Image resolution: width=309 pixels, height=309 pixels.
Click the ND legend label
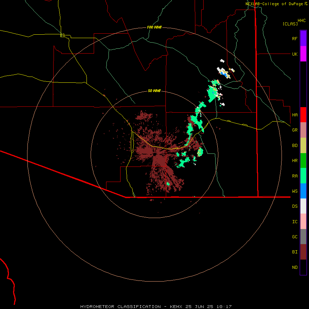tap(295, 267)
